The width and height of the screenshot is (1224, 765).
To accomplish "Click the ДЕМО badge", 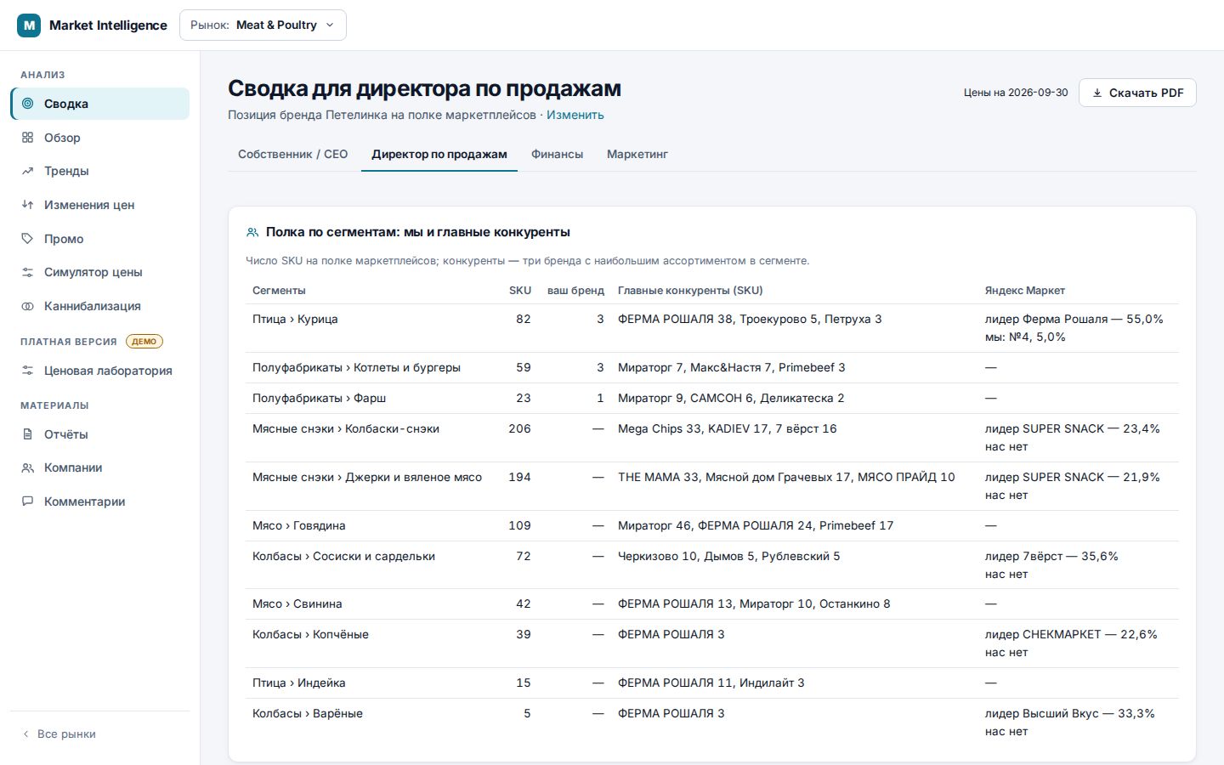I will 144,341.
